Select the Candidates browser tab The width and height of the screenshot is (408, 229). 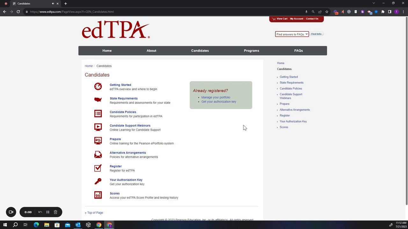tap(36, 3)
